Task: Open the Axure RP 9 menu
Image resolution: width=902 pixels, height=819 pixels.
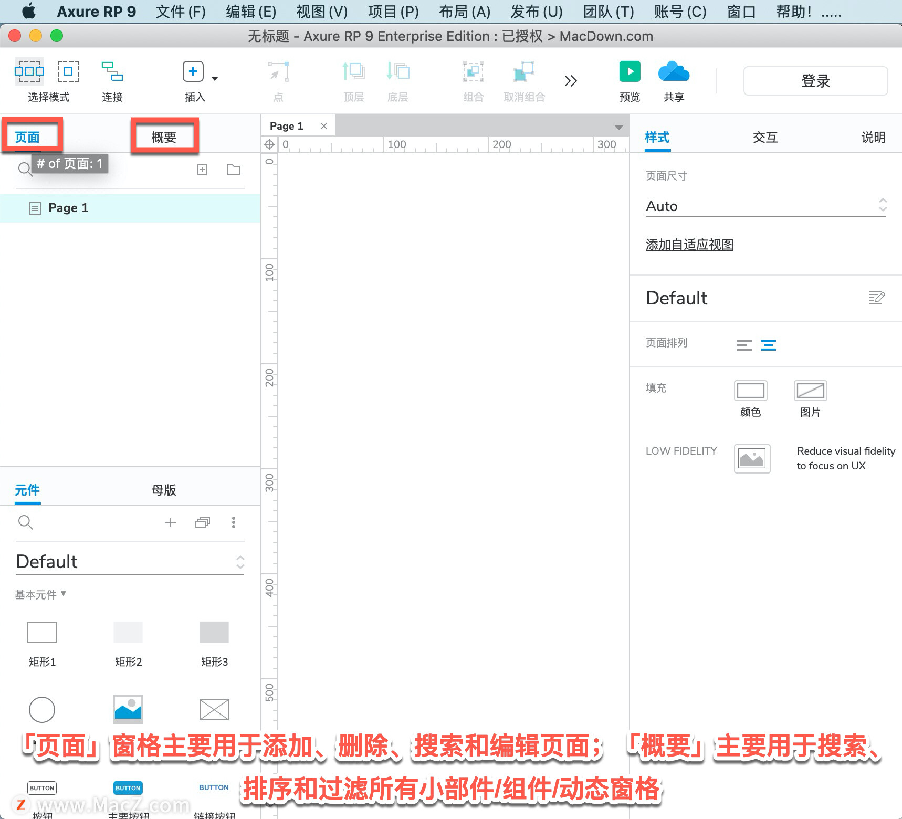Action: (x=97, y=12)
